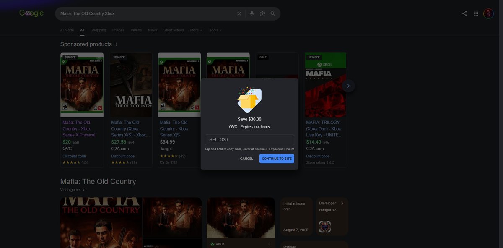Open three-dot menu next to Video game

coord(83,189)
